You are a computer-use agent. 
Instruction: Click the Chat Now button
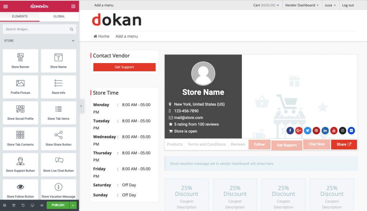(x=317, y=144)
